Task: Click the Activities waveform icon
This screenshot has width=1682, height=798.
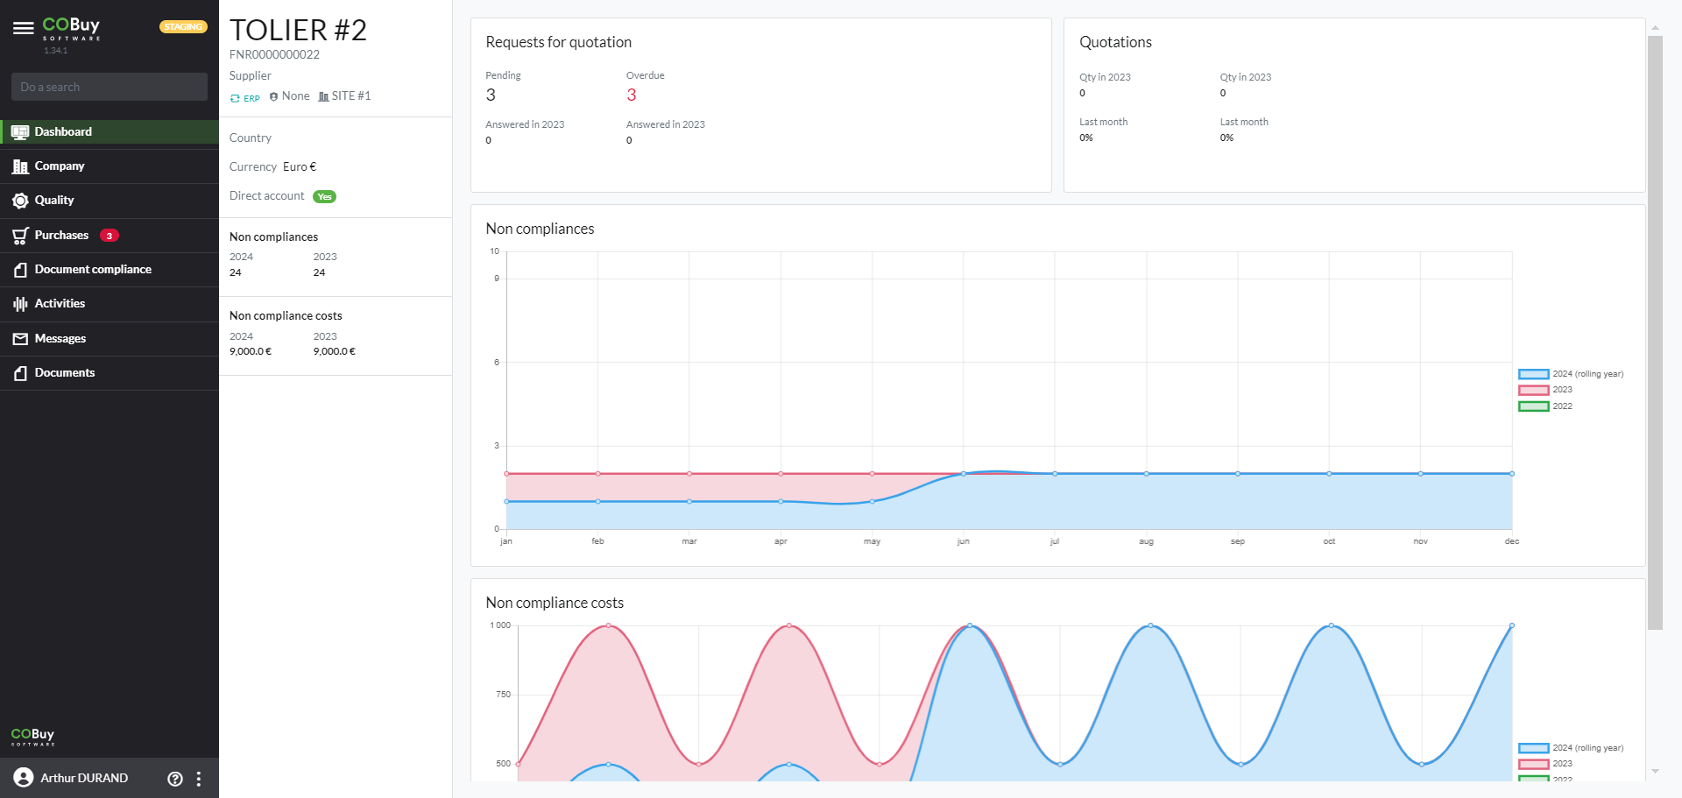Action: point(20,304)
